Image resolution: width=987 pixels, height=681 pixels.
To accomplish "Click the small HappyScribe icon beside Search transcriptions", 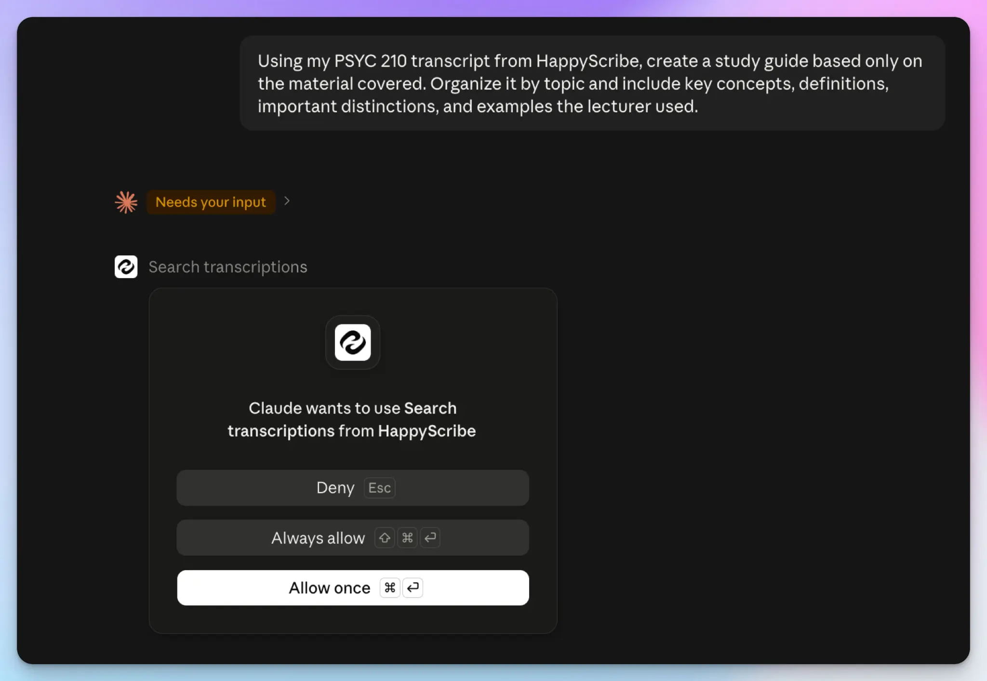I will coord(126,267).
